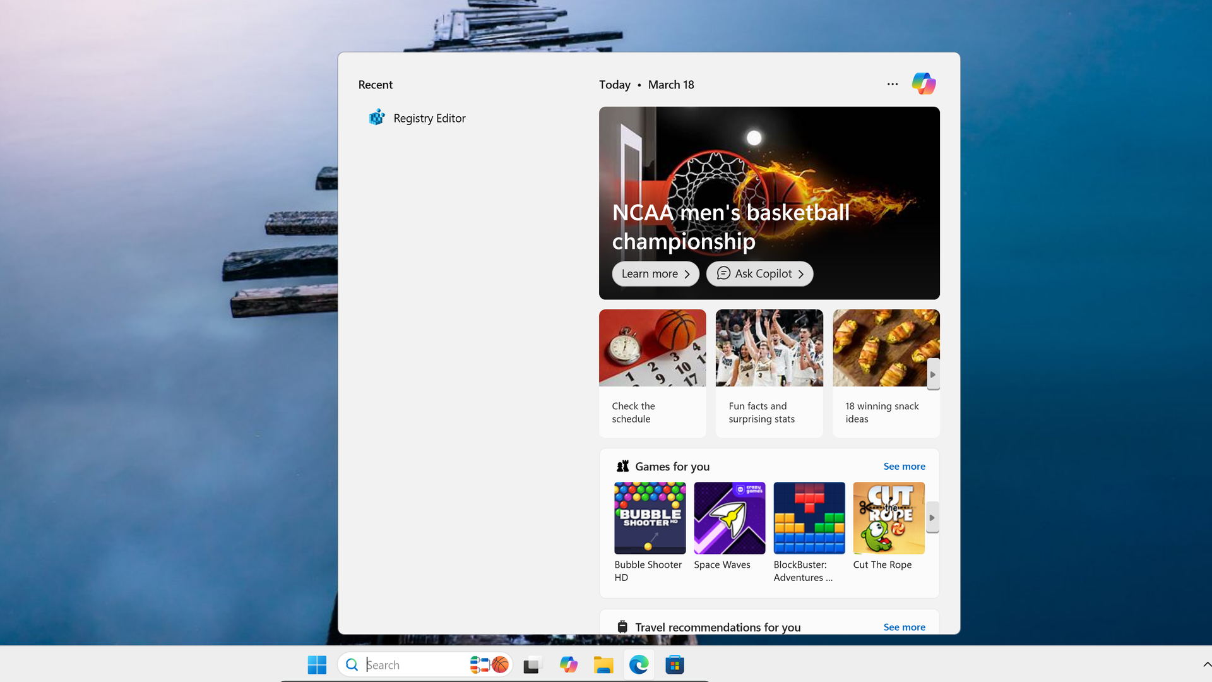1212x682 pixels.
Task: Open Microsoft Edge from the taskbar
Action: tap(639, 664)
